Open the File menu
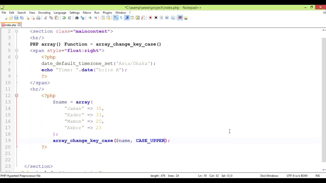Screen dimensions: 326x183 click(x=4, y=12)
